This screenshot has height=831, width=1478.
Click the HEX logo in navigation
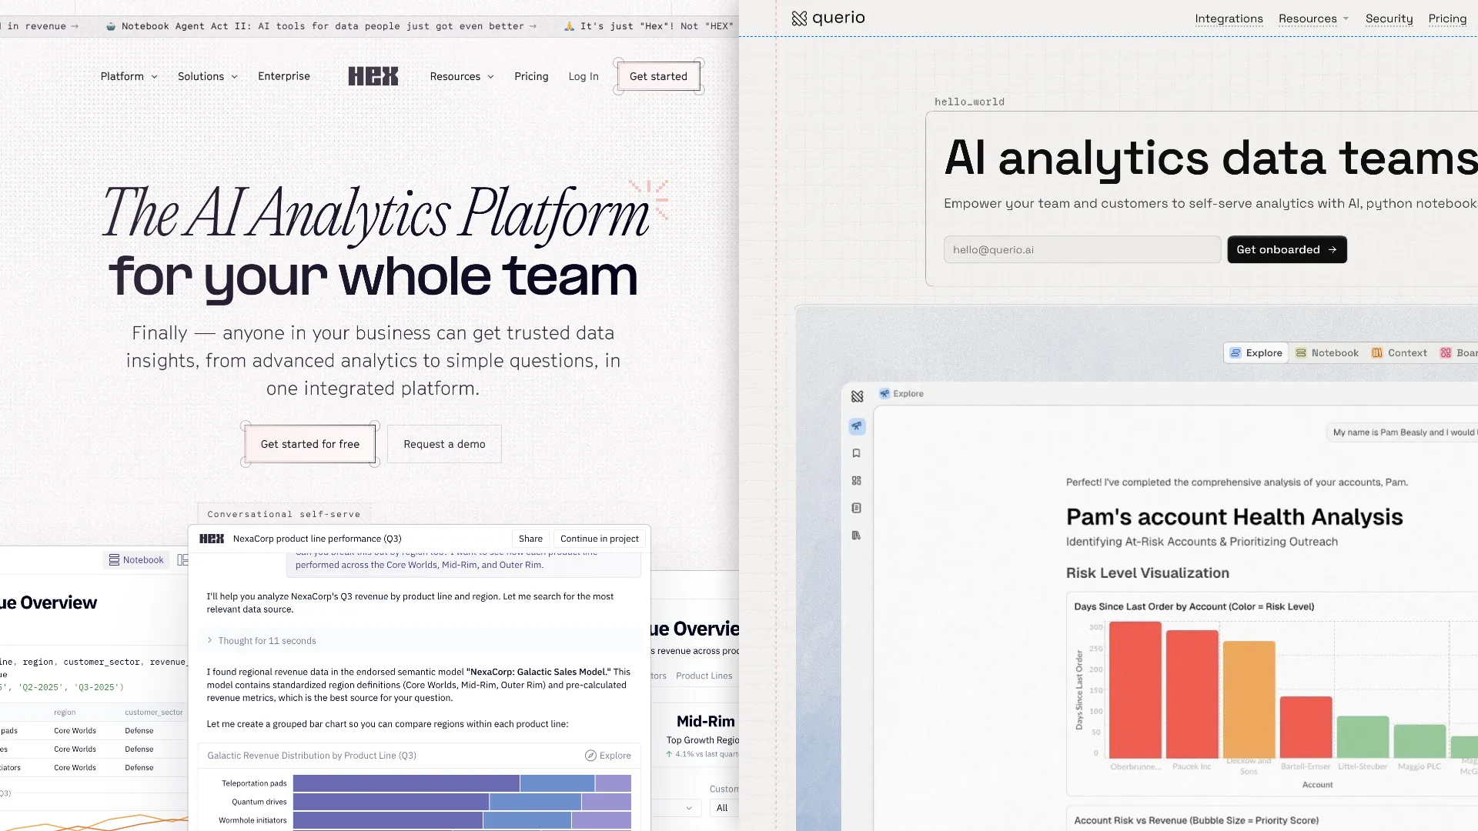click(x=373, y=76)
